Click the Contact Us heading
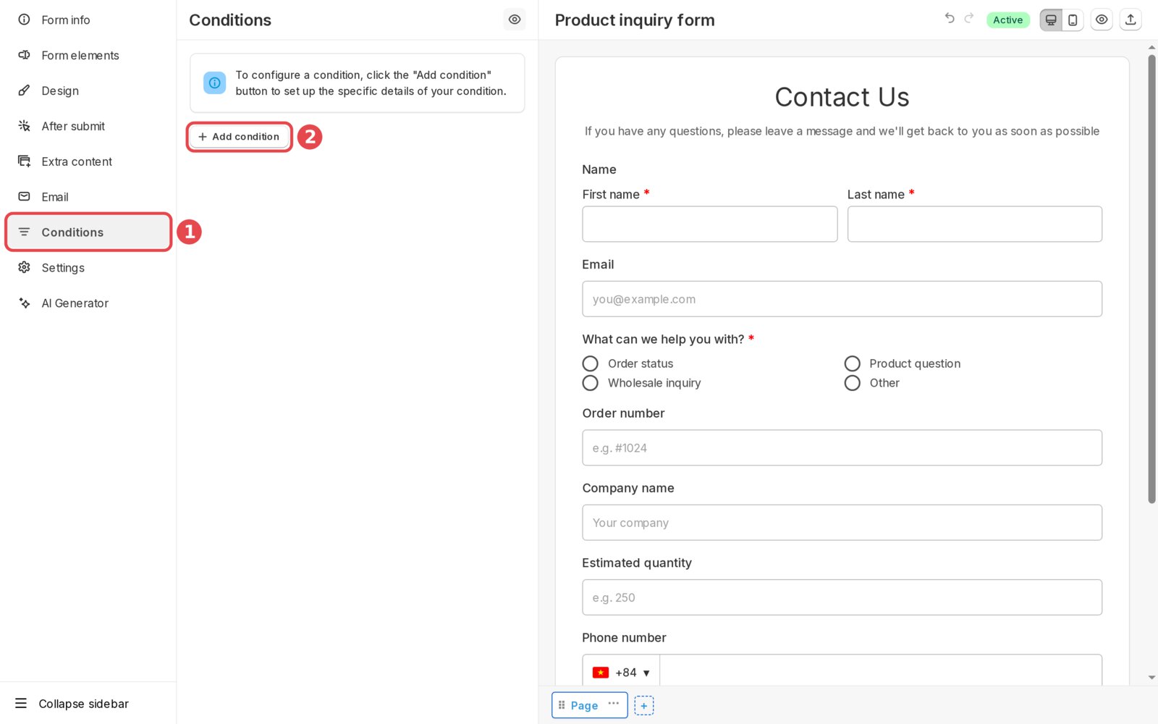1158x724 pixels. tap(842, 97)
